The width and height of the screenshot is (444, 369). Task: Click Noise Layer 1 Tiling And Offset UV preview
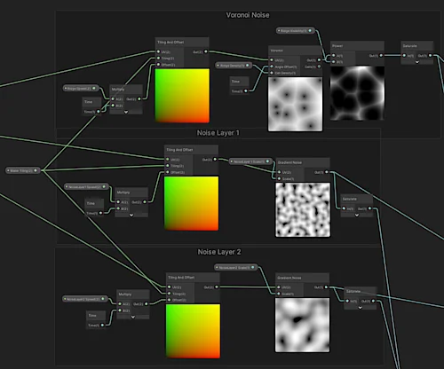coord(192,203)
